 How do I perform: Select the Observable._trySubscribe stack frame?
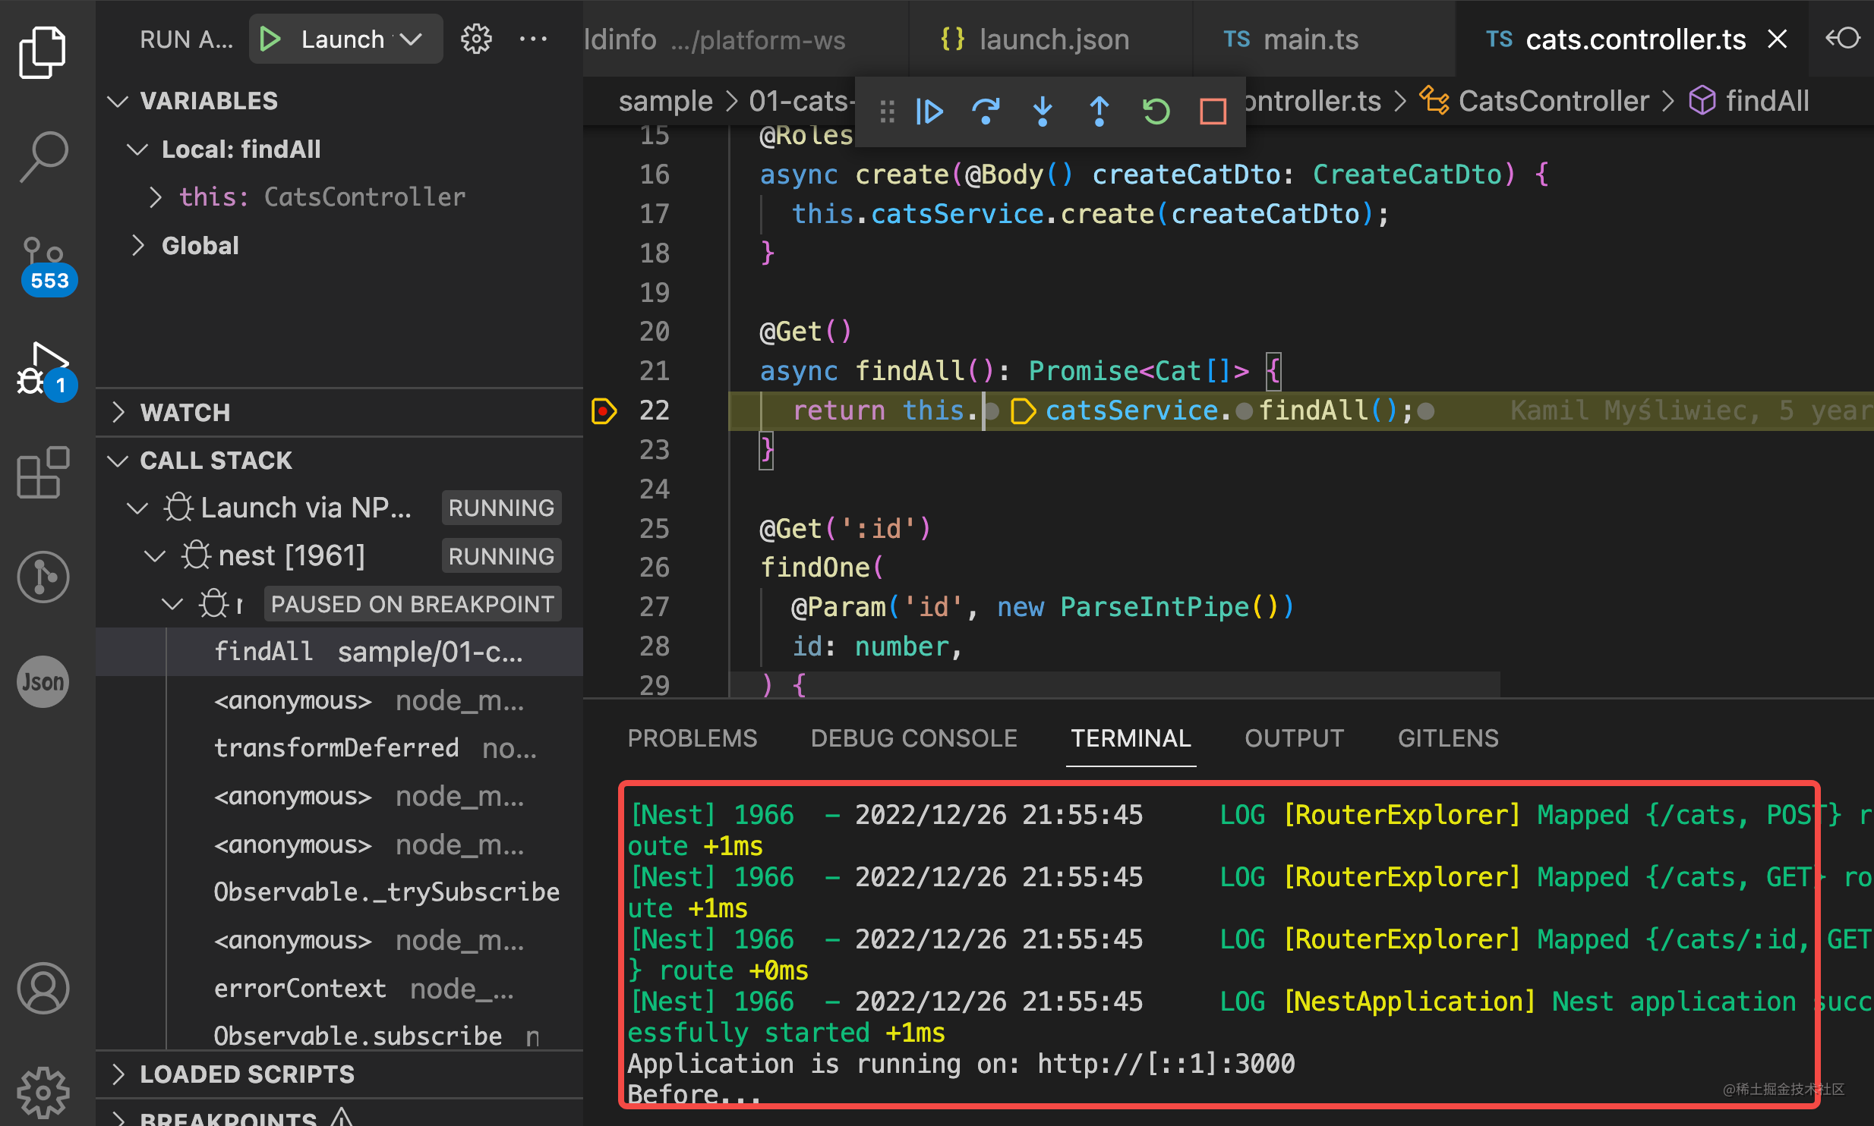(x=339, y=892)
